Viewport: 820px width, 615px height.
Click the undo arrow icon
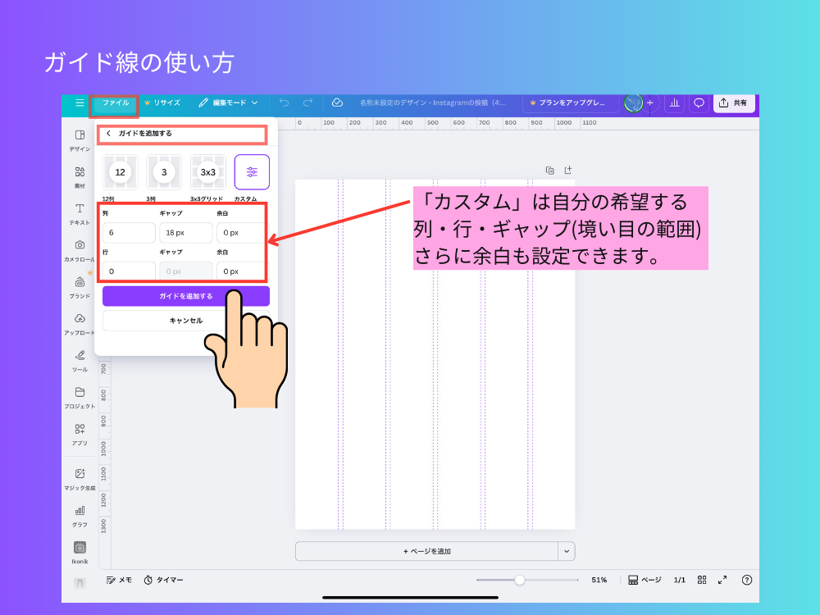(x=285, y=103)
